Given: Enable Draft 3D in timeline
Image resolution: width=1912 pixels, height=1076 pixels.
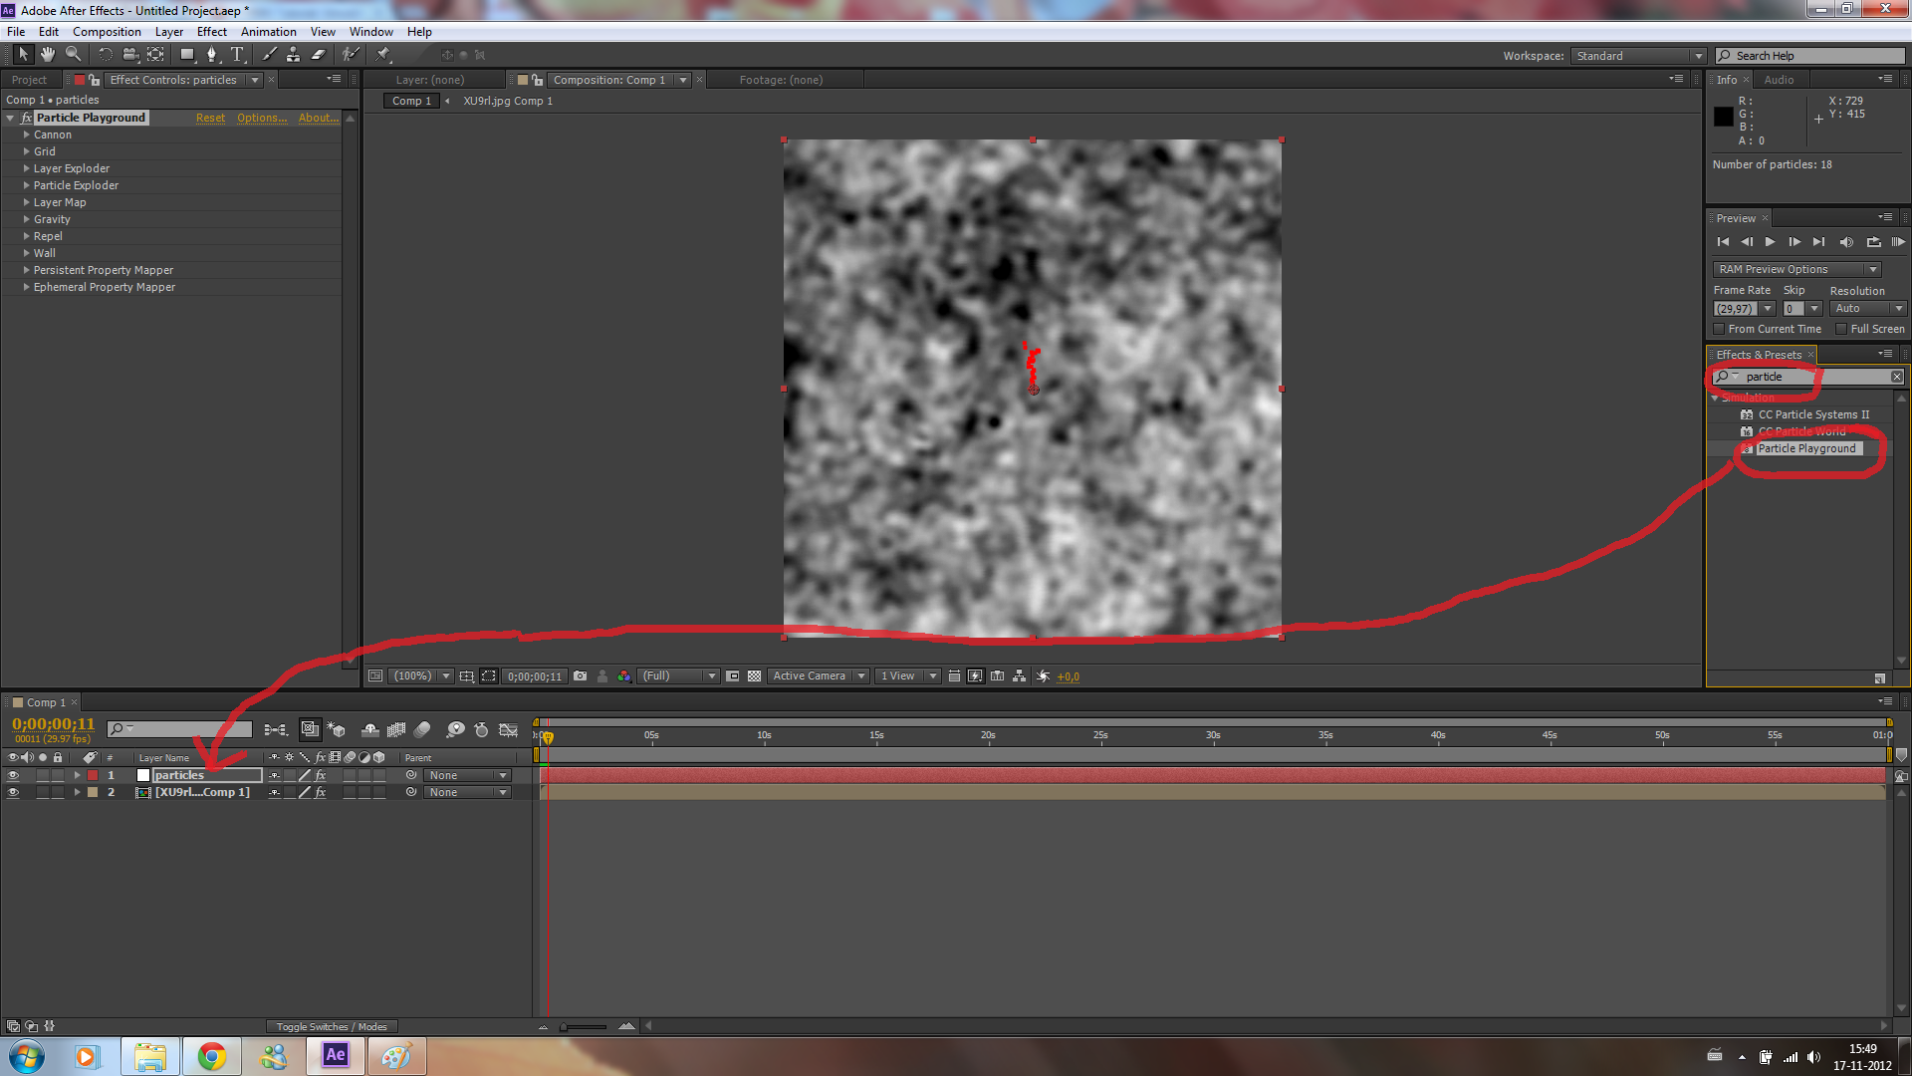Looking at the screenshot, I should 338,730.
